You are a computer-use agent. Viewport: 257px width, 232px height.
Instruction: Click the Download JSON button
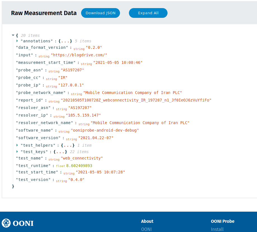click(100, 13)
